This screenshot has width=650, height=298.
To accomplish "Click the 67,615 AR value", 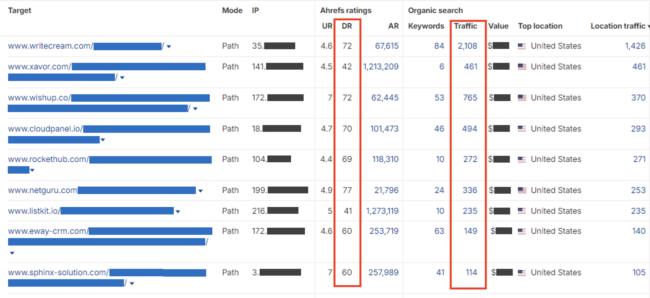I will 387,46.
